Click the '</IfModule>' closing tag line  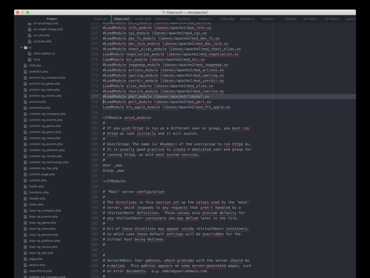coord(114,181)
